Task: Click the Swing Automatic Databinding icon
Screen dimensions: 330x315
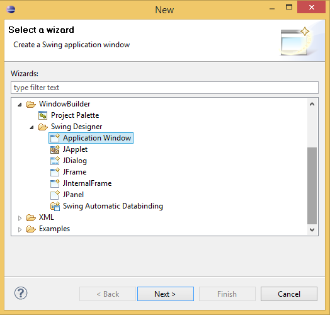Action: (55, 207)
